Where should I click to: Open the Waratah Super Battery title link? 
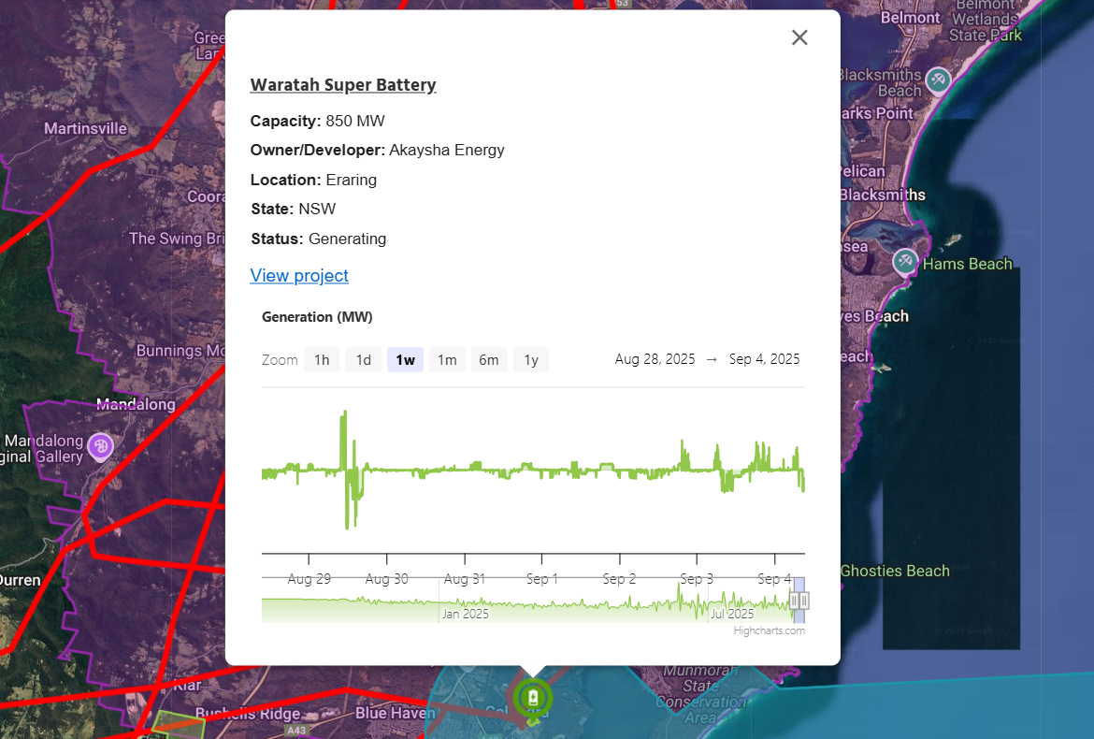tap(343, 85)
